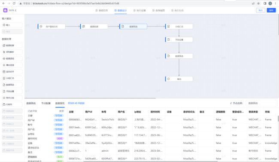Viewport: 279px width, 162px height.
Task: Click the blue 保存 save button
Action: pos(271,10)
